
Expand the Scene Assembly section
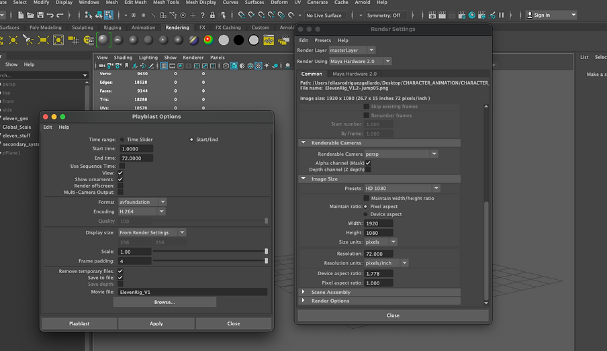click(303, 292)
